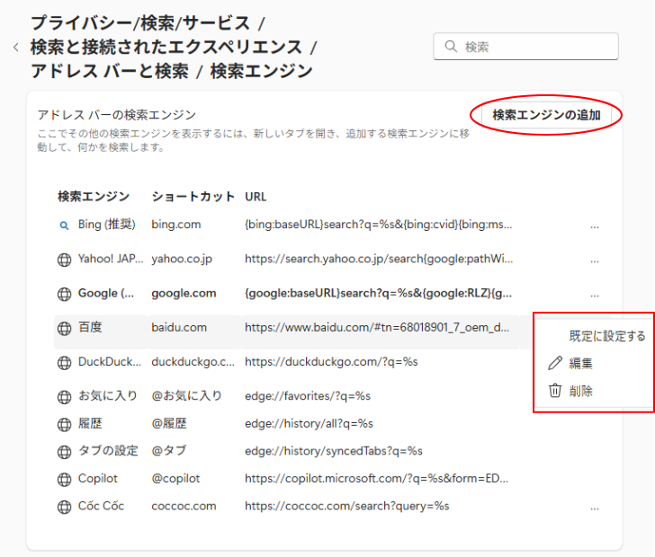Select the タブの設定 engine name

pyautogui.click(x=108, y=451)
